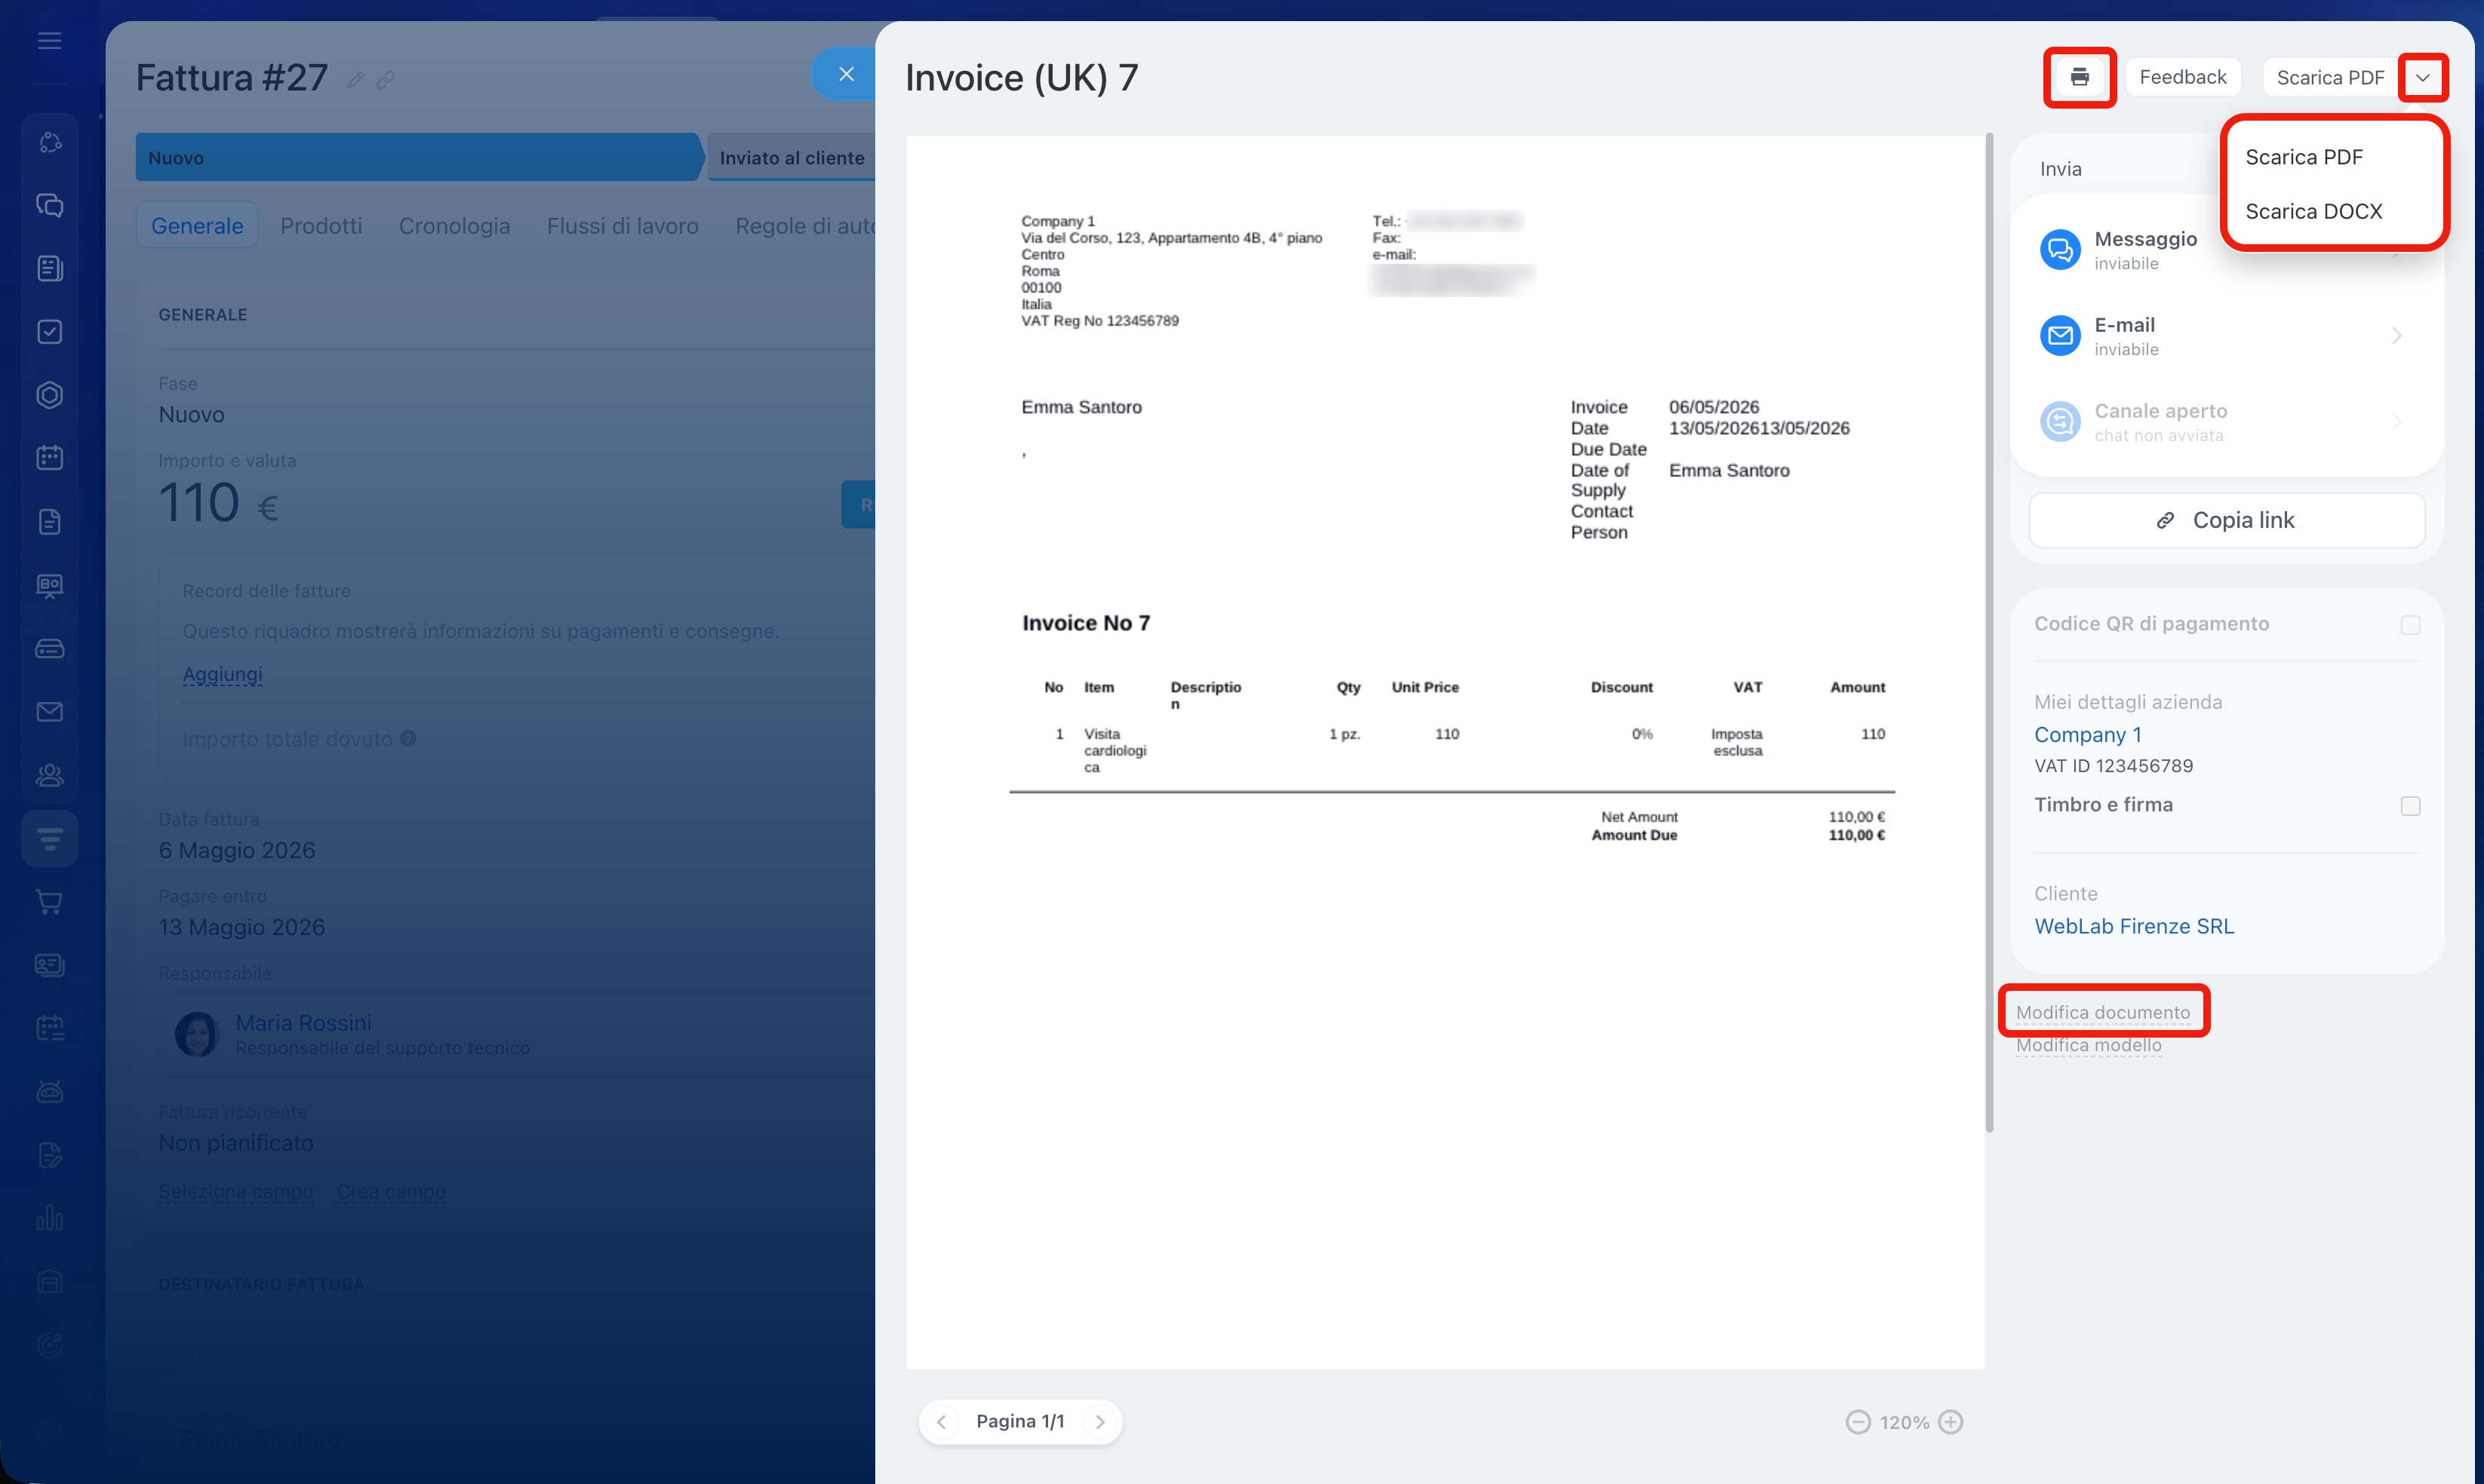Expand the E-mail row chevron
The image size is (2484, 1484).
point(2397,336)
